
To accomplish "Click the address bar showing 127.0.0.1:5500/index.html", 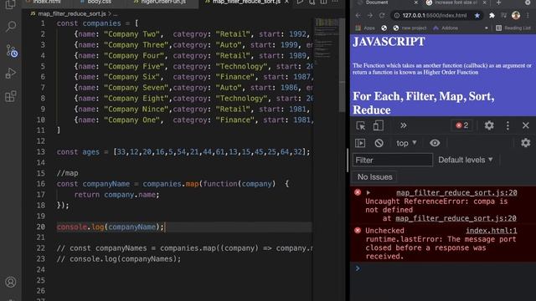I will coord(434,15).
